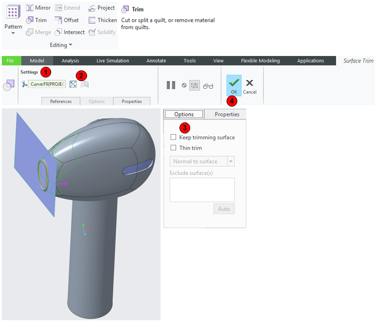Click the glasses preview icon
Viewport: 375px width, 322px height.
pyautogui.click(x=208, y=86)
